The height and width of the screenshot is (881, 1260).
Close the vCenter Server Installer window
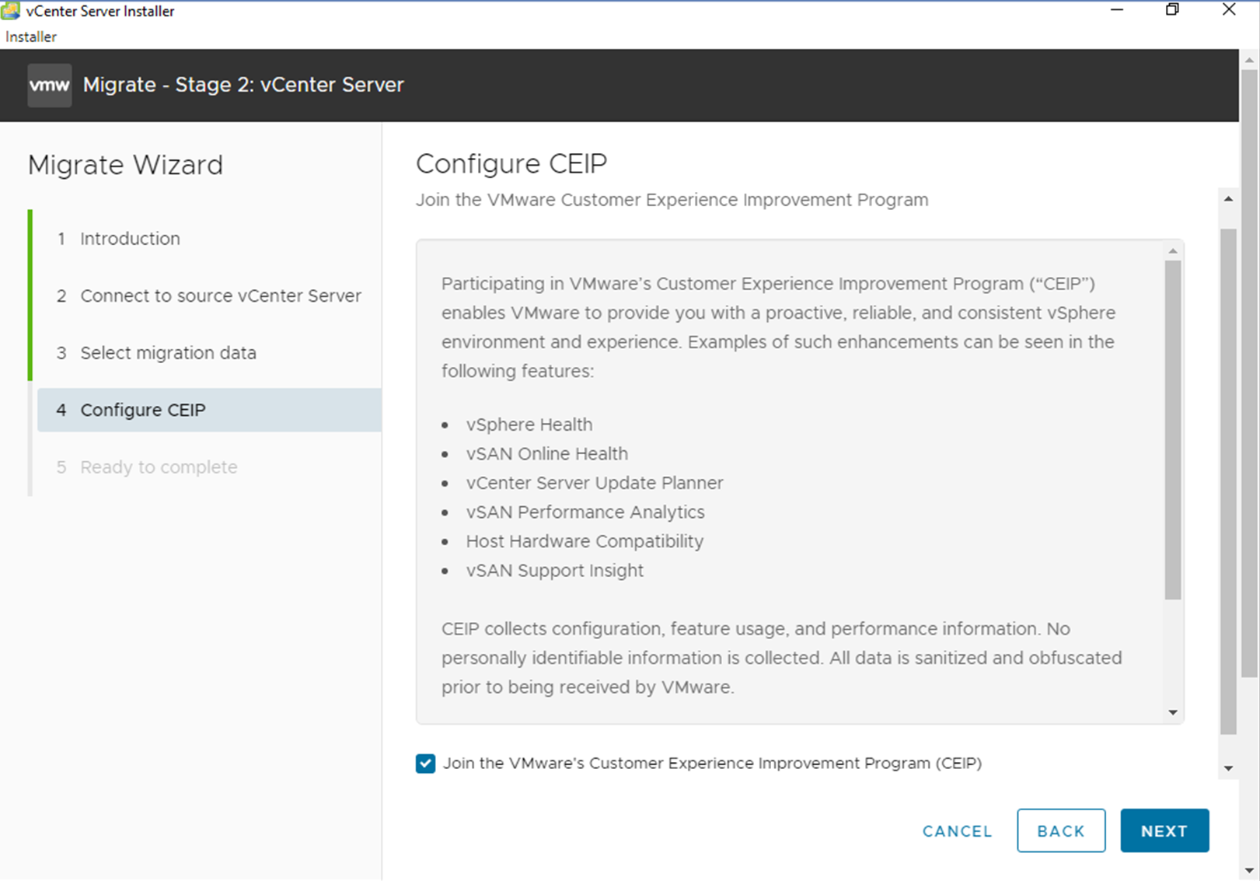pos(1229,10)
